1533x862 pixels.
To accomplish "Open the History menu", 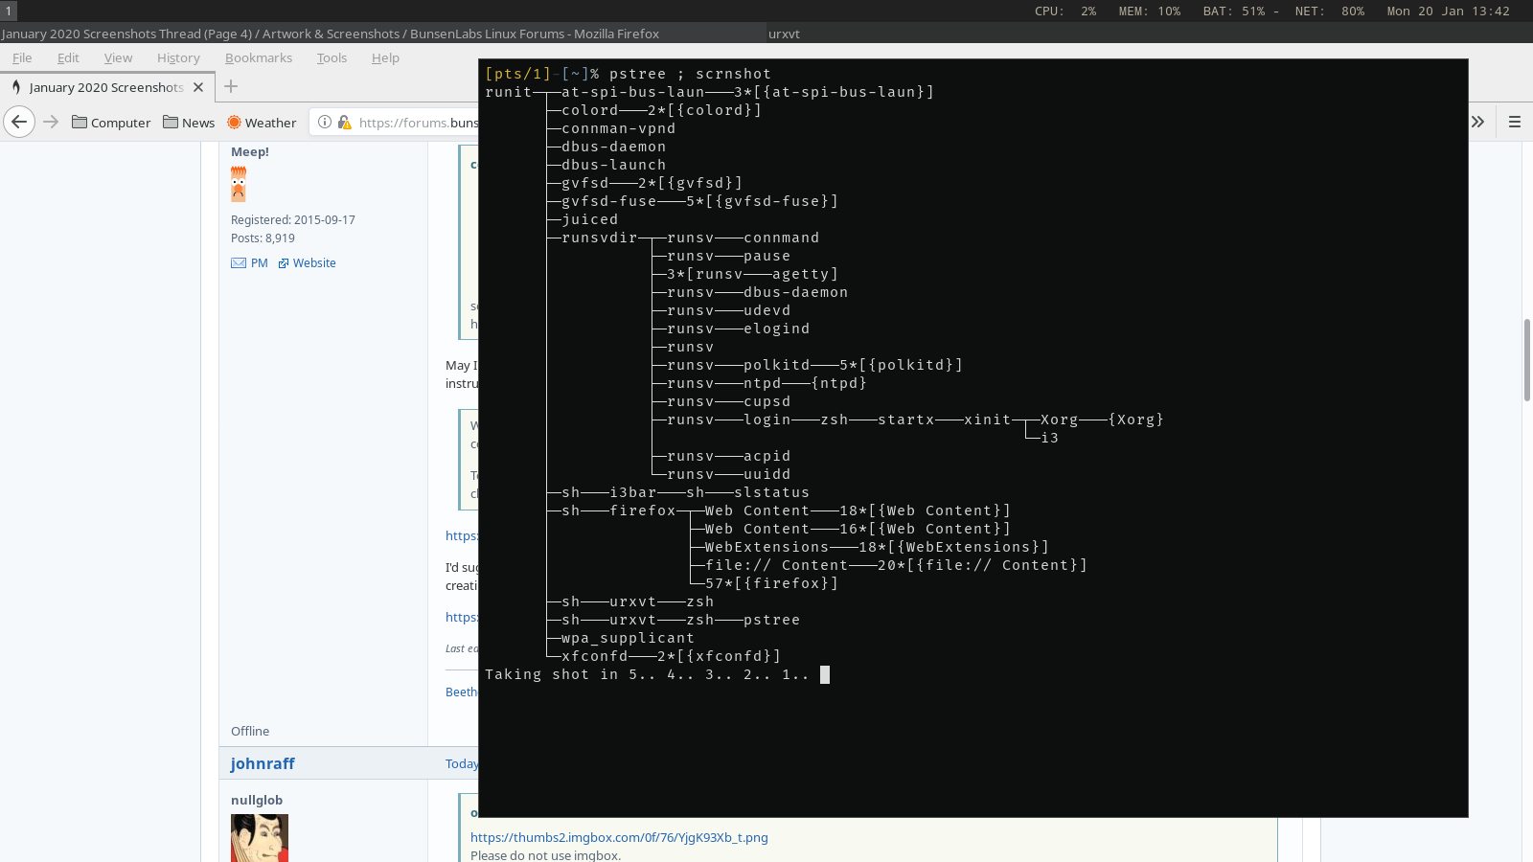I will (x=178, y=57).
